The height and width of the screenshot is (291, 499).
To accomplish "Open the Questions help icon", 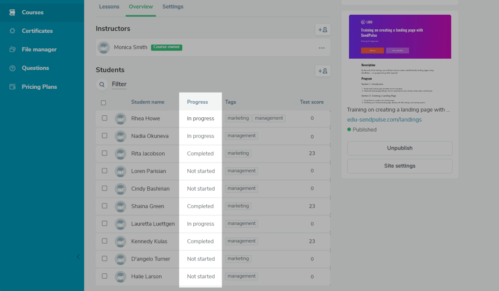I will click(x=12, y=68).
